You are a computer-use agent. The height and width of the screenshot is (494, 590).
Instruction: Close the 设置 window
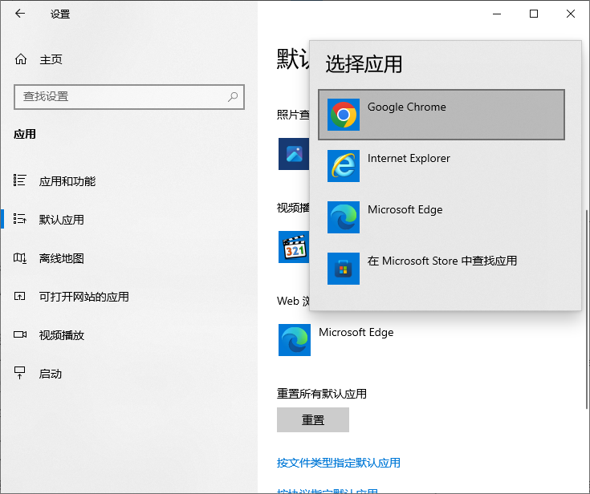pos(571,14)
